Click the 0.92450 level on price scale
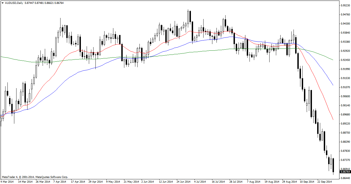 (x=345, y=60)
